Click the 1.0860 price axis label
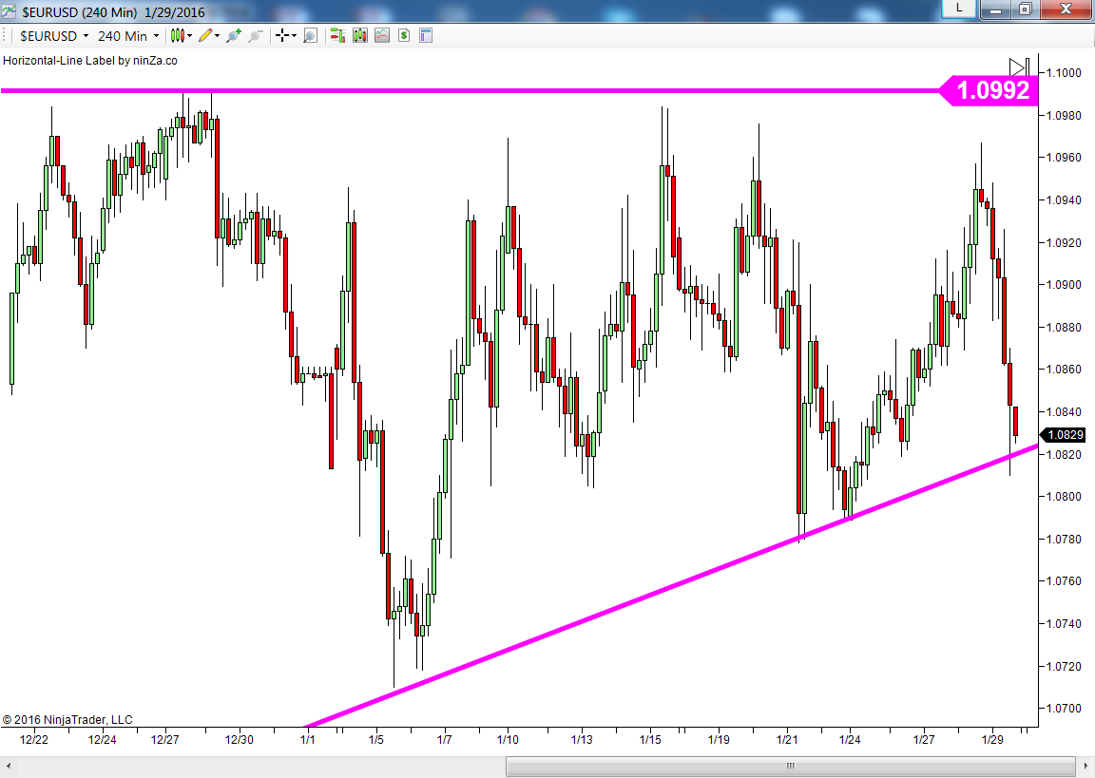 [x=1064, y=370]
